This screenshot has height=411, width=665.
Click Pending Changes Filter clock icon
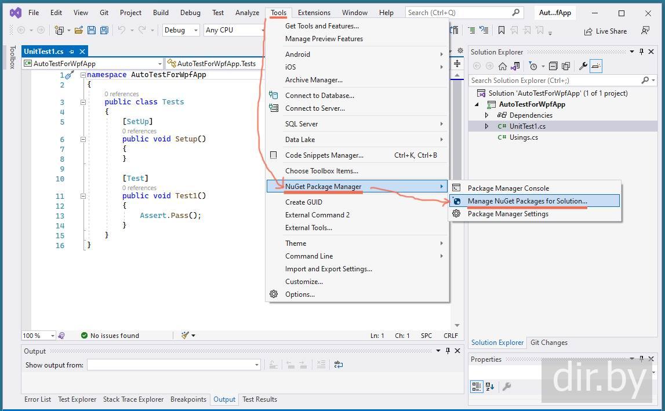(x=533, y=67)
